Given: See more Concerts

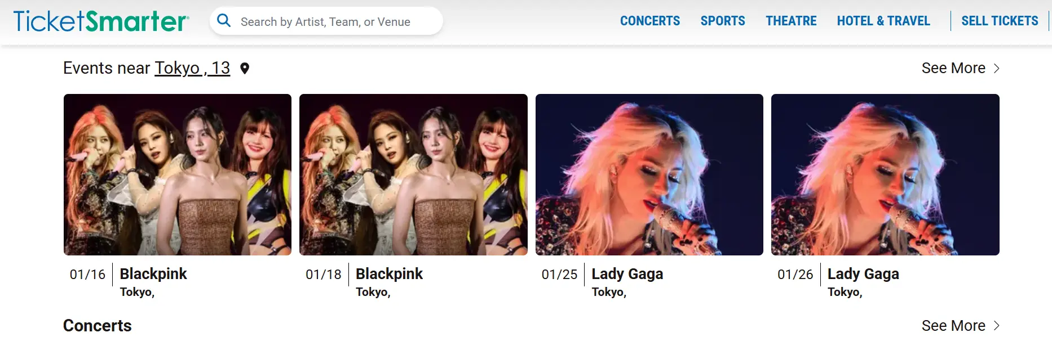Looking at the screenshot, I should 953,326.
